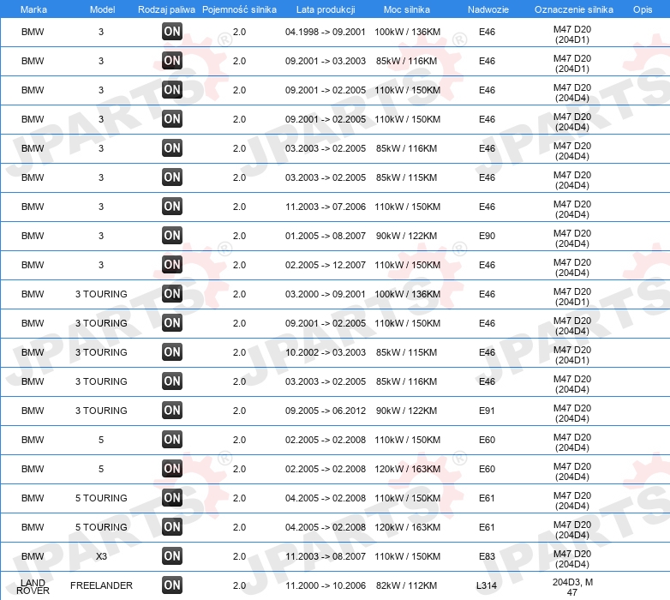
Task: Select the date cell 11.2003 -> 07.2006
Action: 326,207
